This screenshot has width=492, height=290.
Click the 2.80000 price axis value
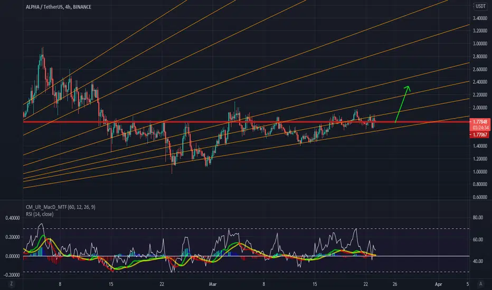tap(480, 57)
